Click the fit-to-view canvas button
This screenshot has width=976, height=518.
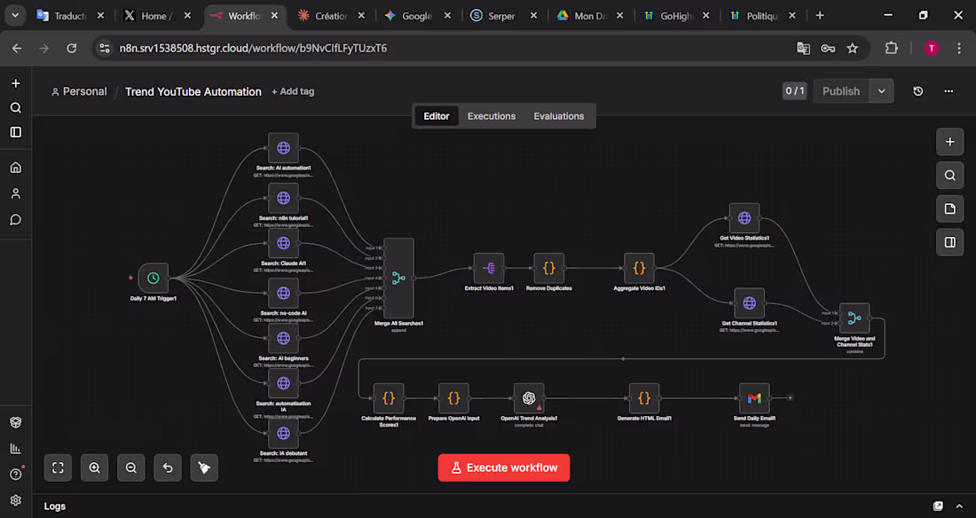(58, 467)
